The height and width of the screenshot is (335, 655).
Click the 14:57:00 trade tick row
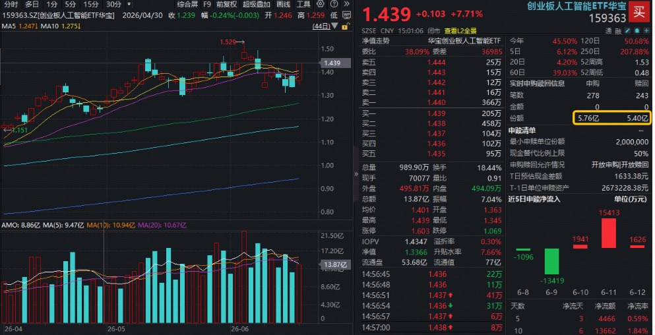[431, 328]
